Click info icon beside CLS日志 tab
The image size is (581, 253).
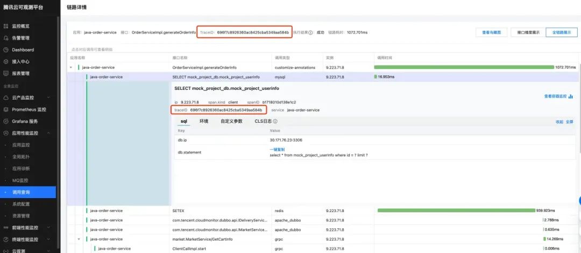(x=275, y=121)
